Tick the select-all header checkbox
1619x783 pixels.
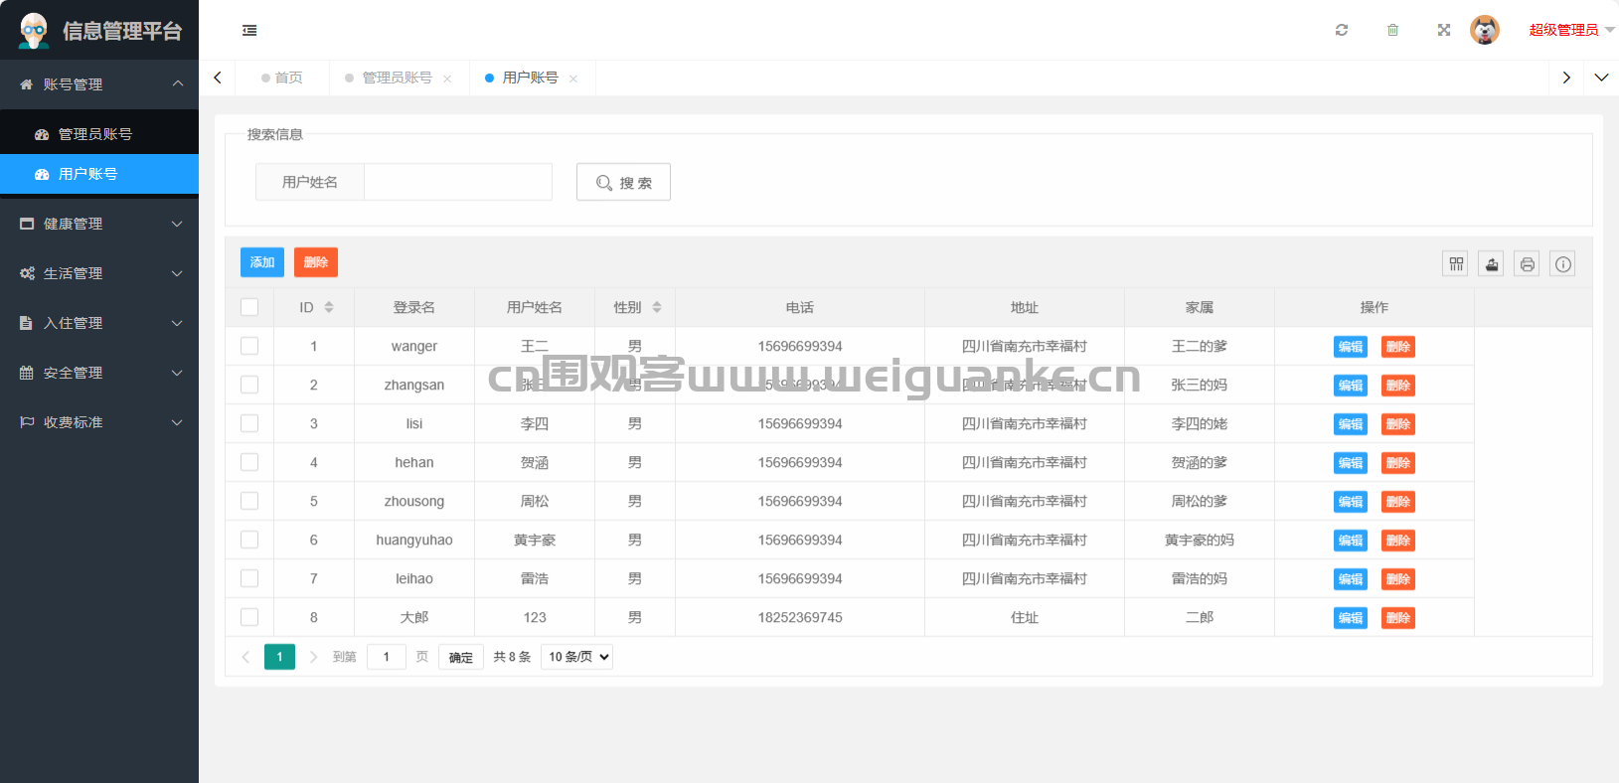(x=249, y=307)
